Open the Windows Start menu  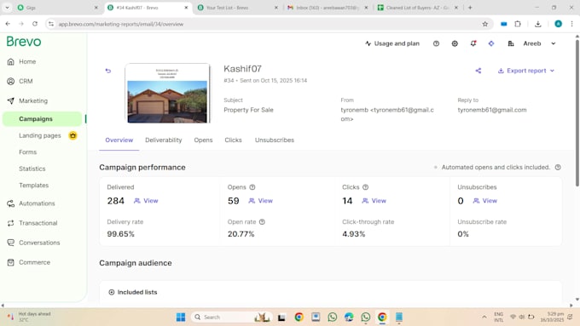(x=181, y=317)
